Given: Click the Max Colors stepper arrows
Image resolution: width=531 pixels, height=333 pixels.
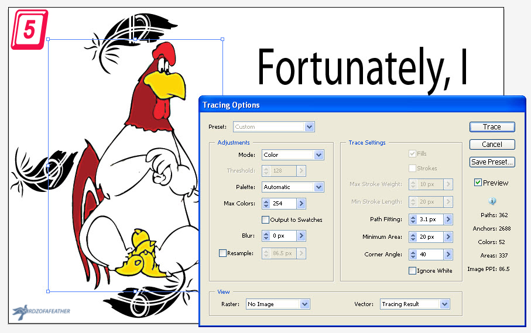Looking at the screenshot, I should click(266, 204).
